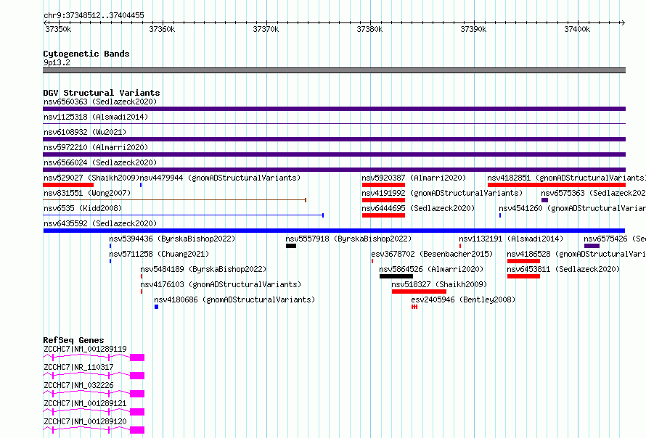
Task: Click the nsv6435592 (Sedlazeck2020) label
Action: 100,223
